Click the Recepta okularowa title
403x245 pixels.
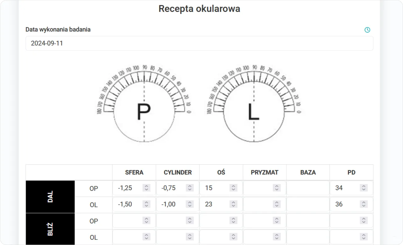click(199, 8)
